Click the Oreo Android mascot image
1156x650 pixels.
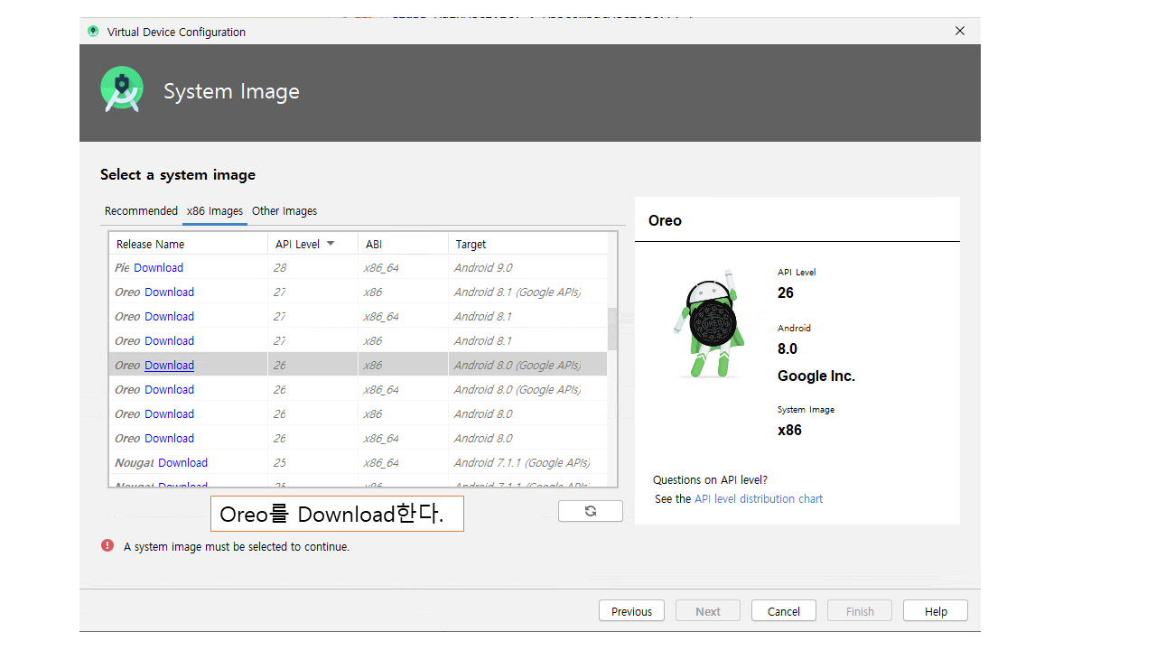pos(709,323)
